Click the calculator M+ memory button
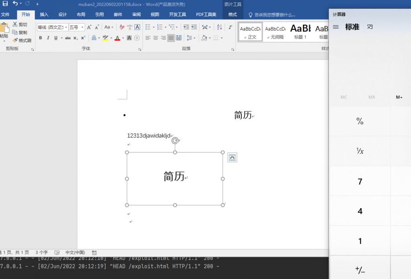Viewport: 411px width, 279px height. pyautogui.click(x=399, y=97)
